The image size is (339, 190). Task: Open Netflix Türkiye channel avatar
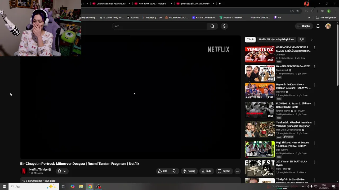[24, 171]
